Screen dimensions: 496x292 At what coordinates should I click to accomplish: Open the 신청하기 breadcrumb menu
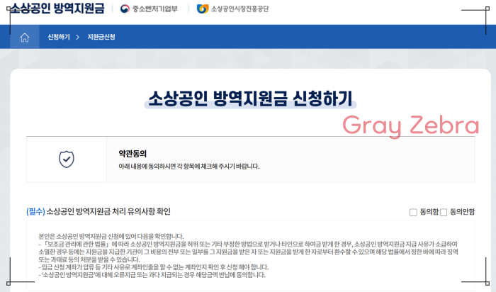[x=59, y=37]
